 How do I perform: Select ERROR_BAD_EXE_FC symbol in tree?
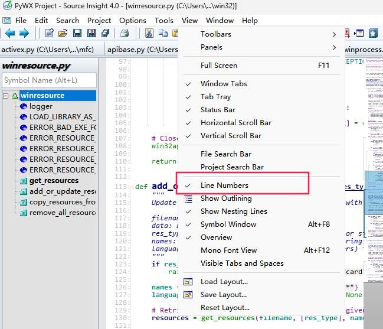point(63,128)
